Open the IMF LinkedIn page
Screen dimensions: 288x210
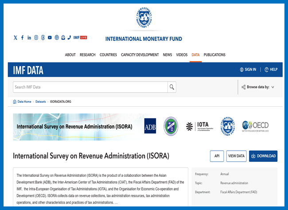coord(29,38)
